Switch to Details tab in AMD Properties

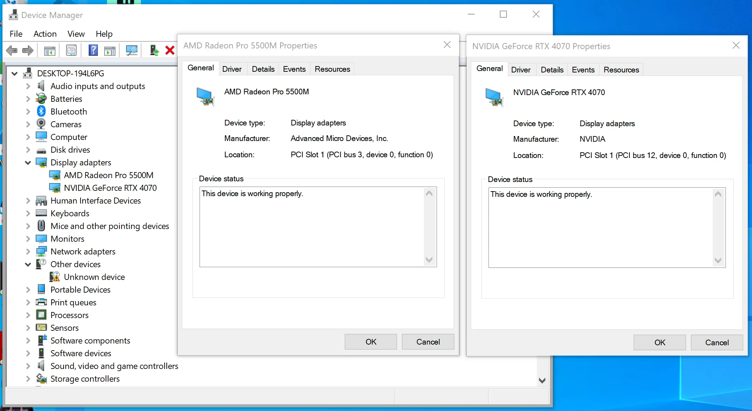point(263,69)
